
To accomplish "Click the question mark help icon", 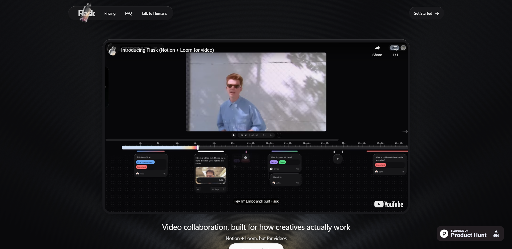I will [x=279, y=135].
